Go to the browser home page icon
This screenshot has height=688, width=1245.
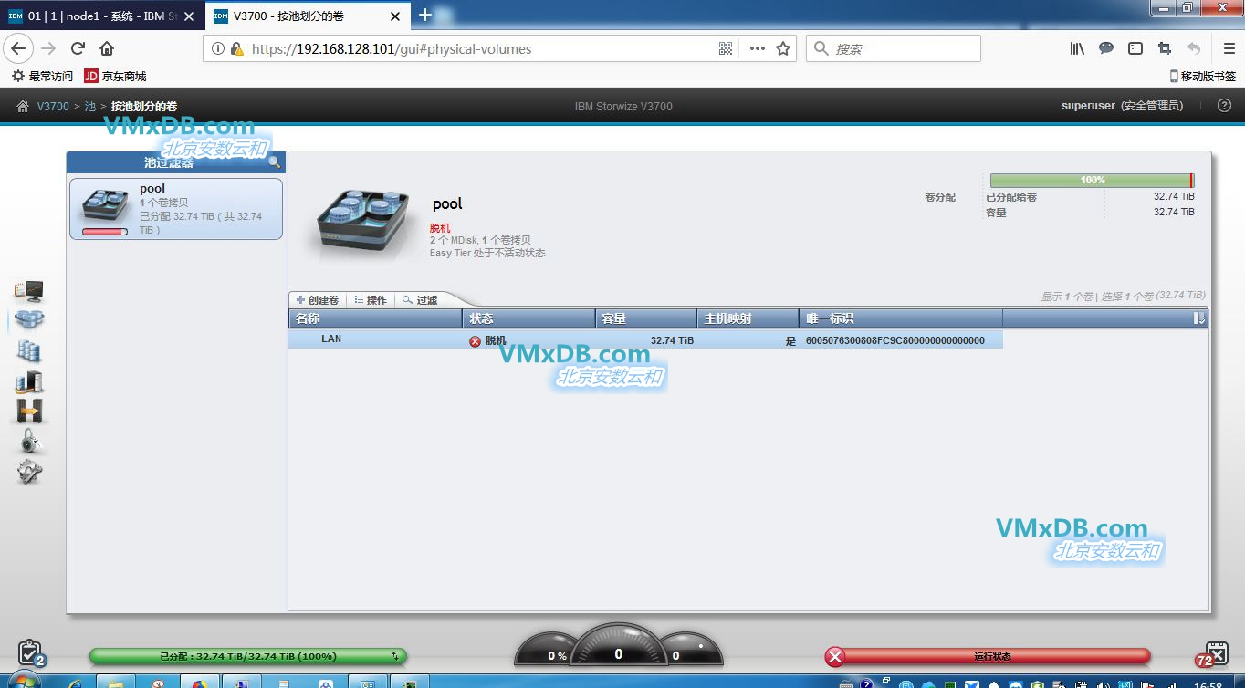click(107, 48)
